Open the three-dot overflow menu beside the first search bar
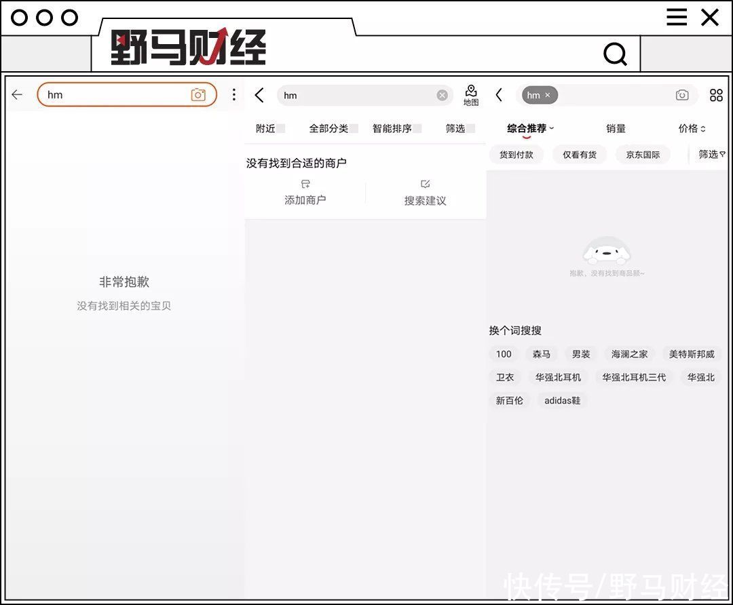733x605 pixels. [233, 94]
